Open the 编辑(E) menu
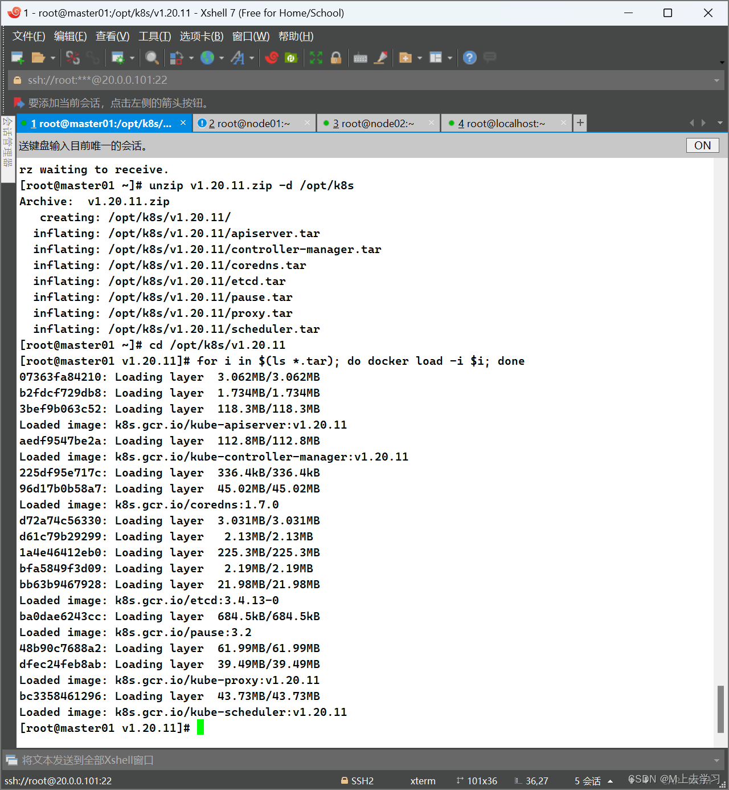This screenshot has height=790, width=729. point(71,36)
